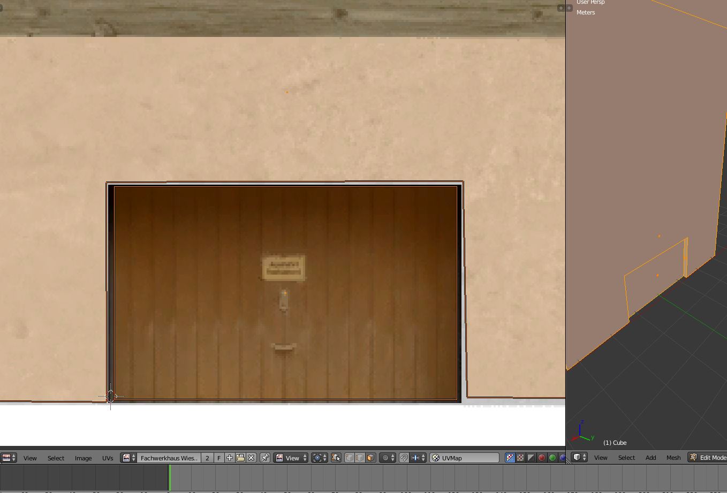Click the Edit Mode button
The width and height of the screenshot is (727, 493).
click(x=708, y=458)
